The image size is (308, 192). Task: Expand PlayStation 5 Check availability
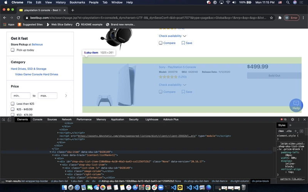172,85
